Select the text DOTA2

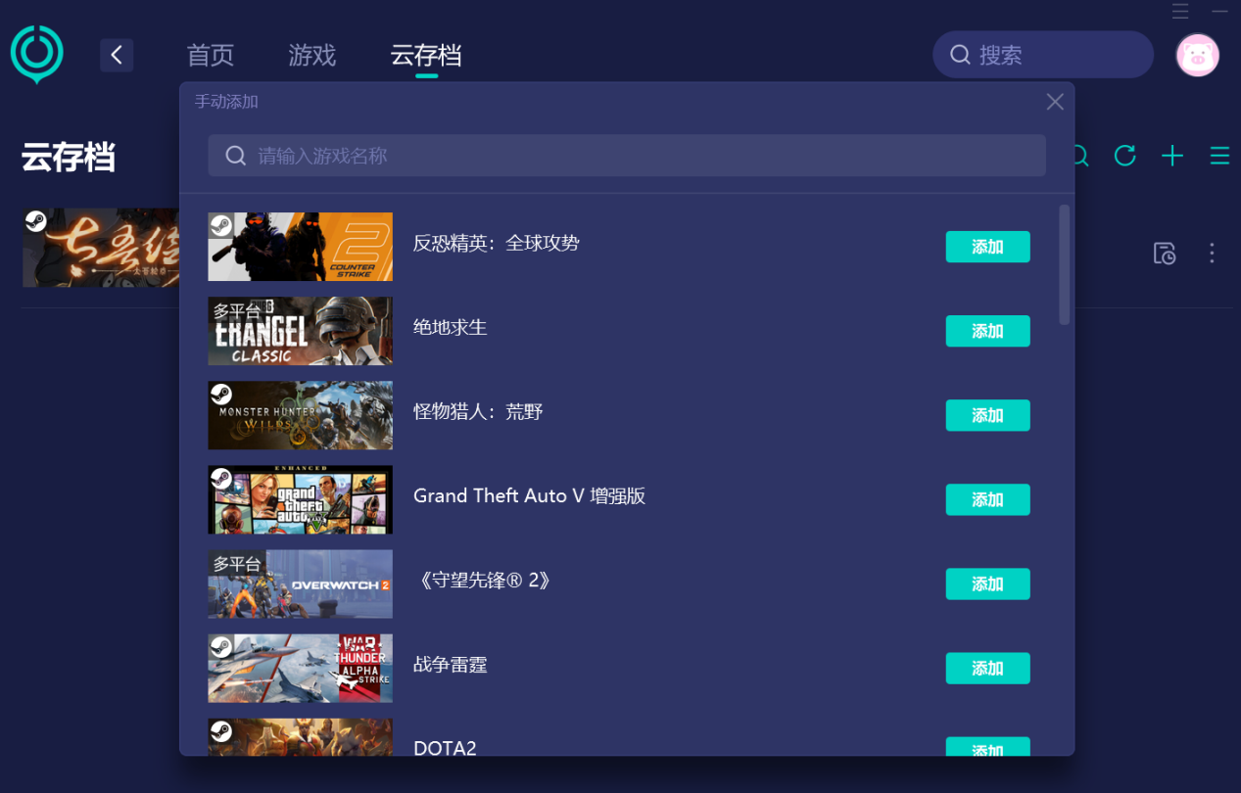tap(445, 748)
